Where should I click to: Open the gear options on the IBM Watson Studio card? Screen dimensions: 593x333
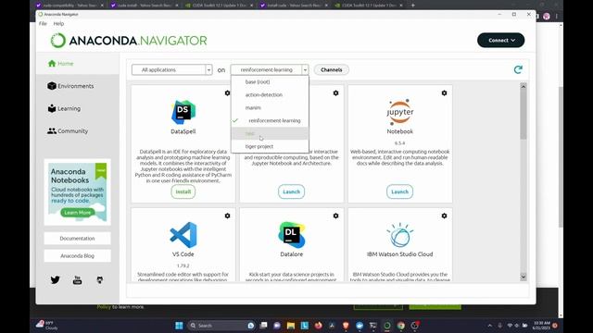[445, 216]
